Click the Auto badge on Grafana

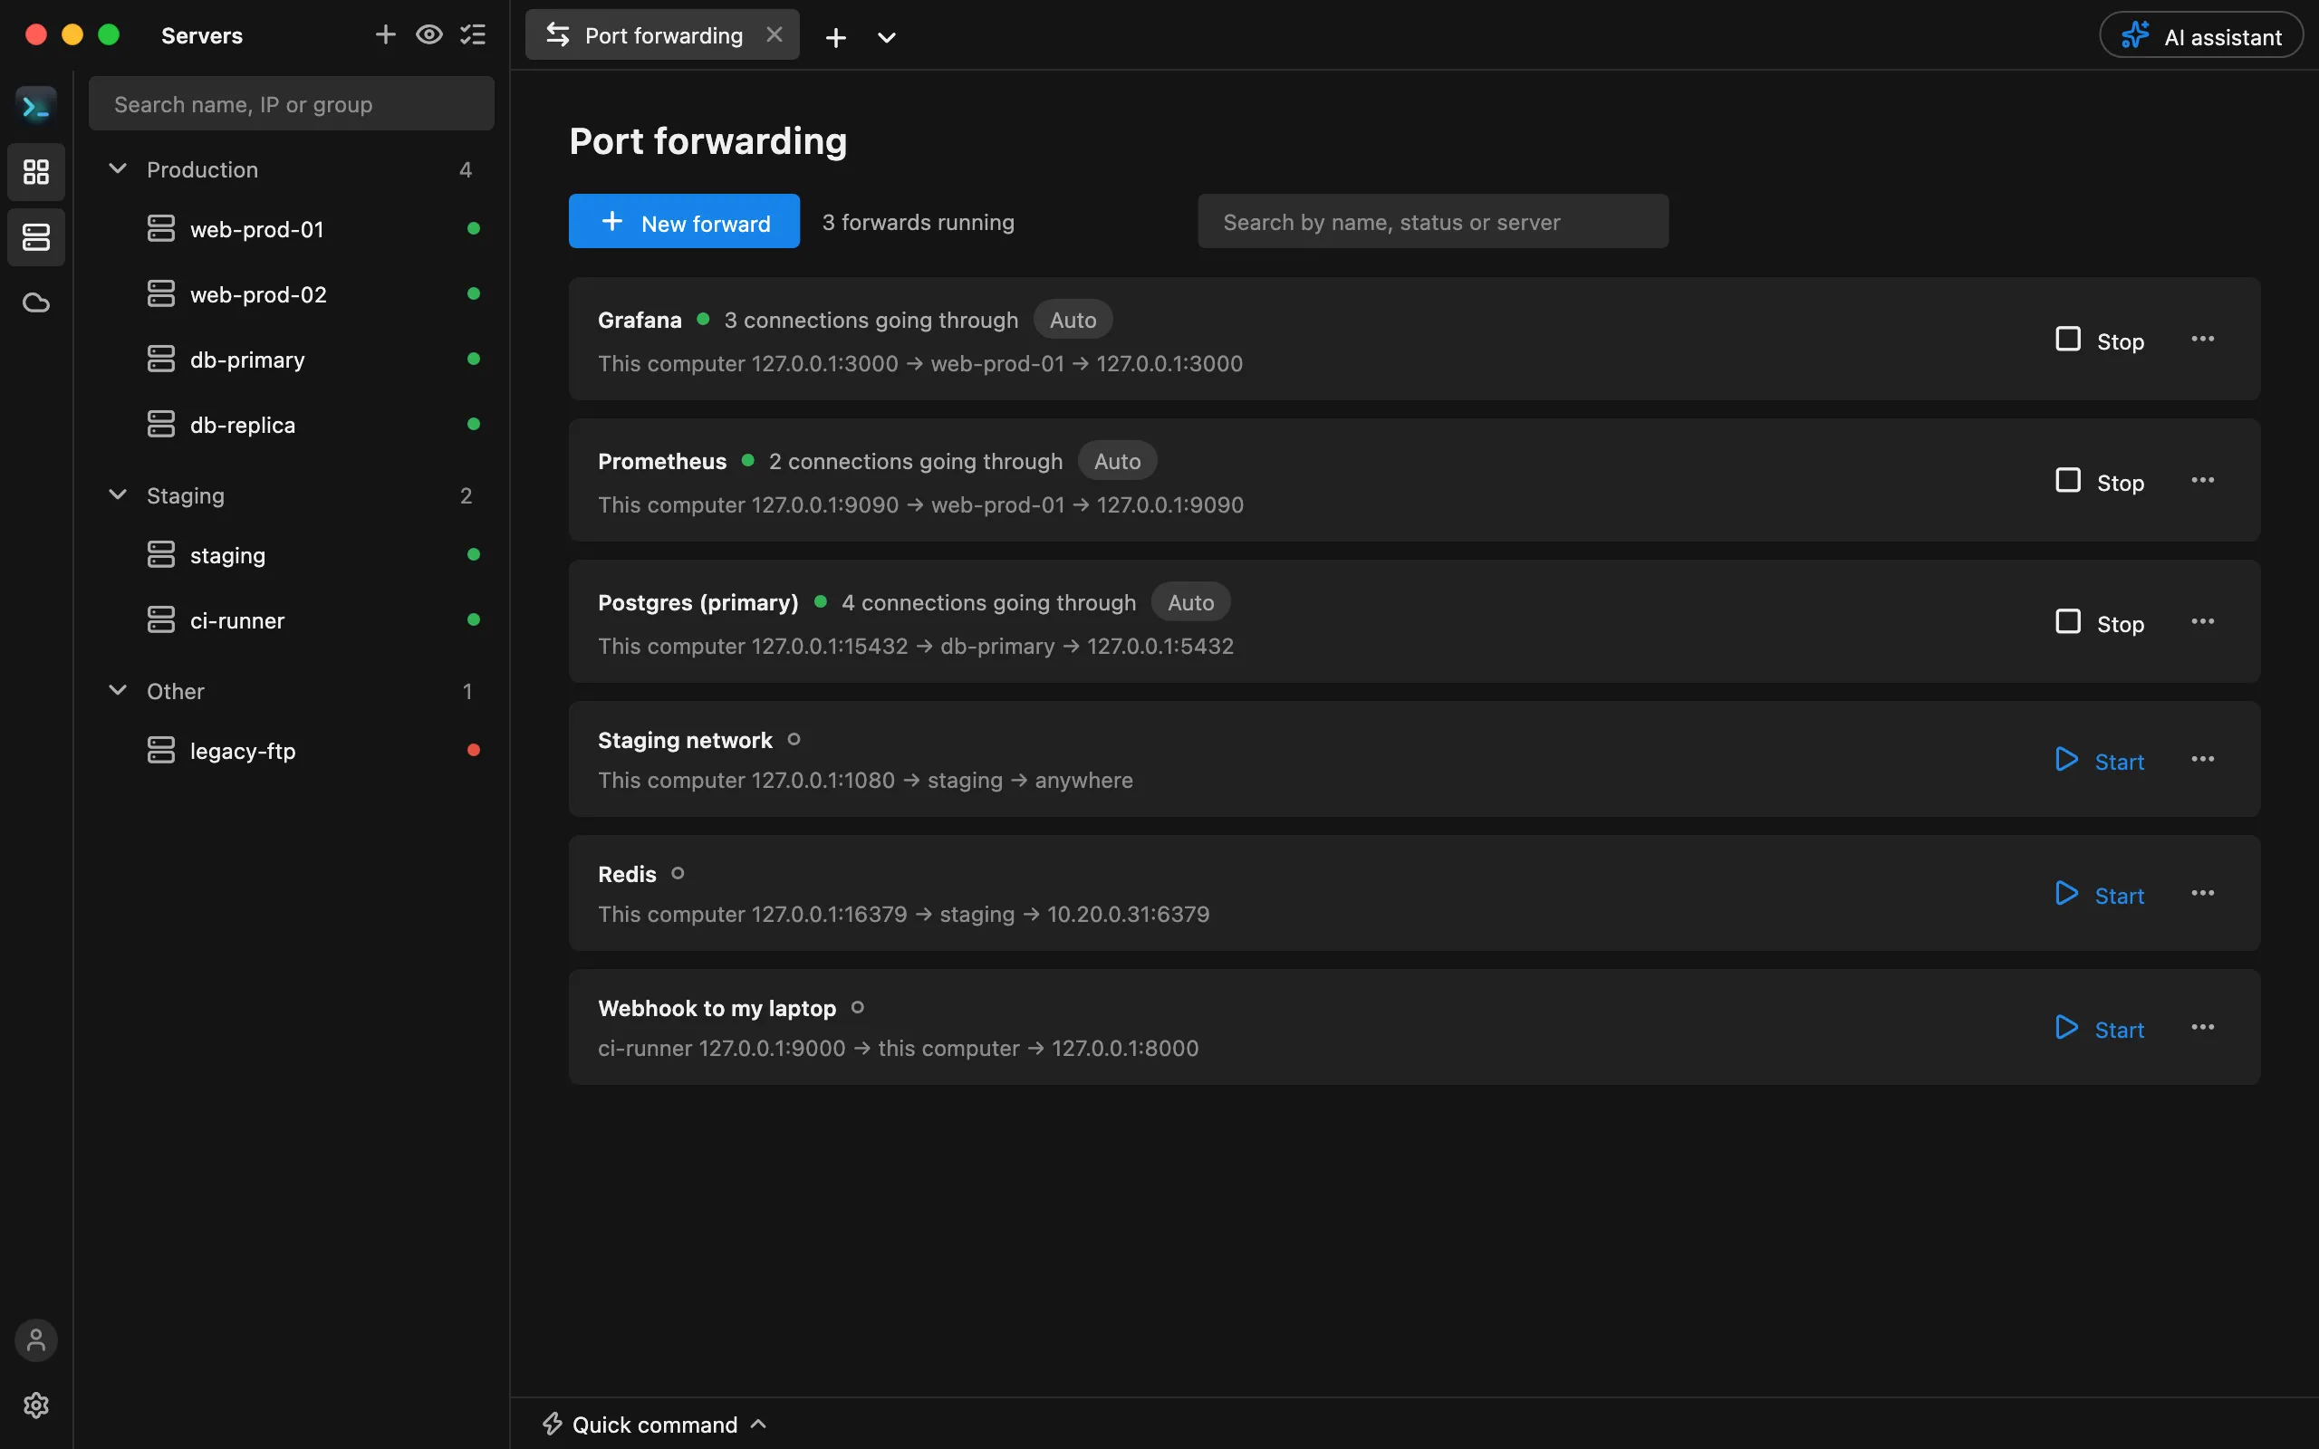1073,319
